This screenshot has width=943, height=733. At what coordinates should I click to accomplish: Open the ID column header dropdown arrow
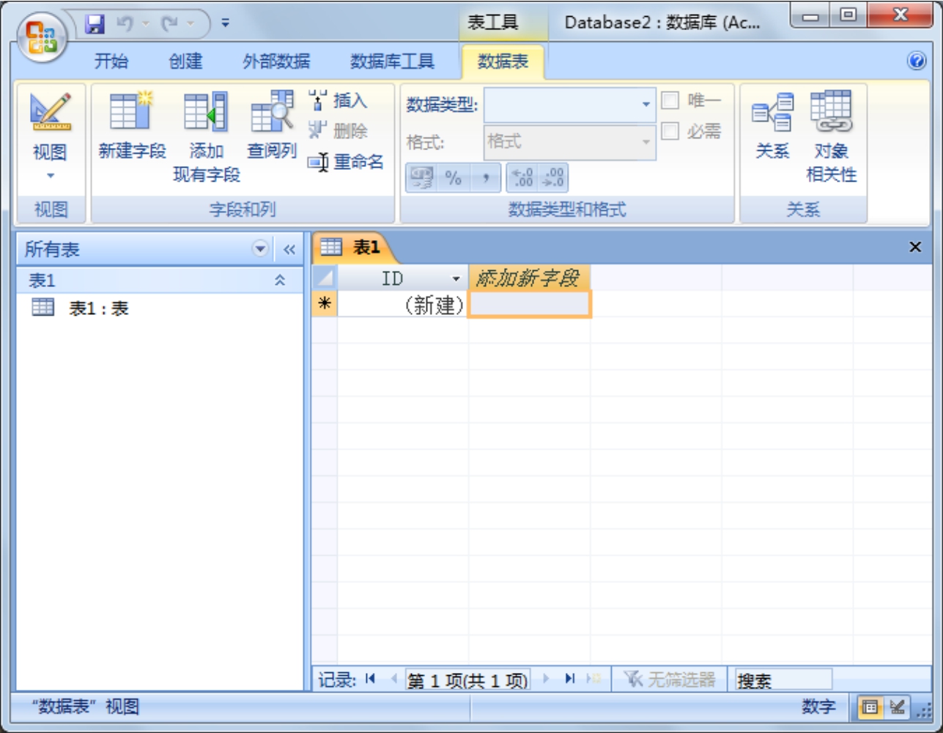[x=456, y=279]
